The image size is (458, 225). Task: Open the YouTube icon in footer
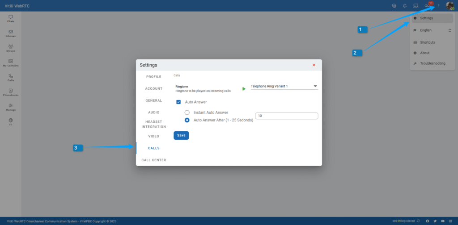point(443,221)
